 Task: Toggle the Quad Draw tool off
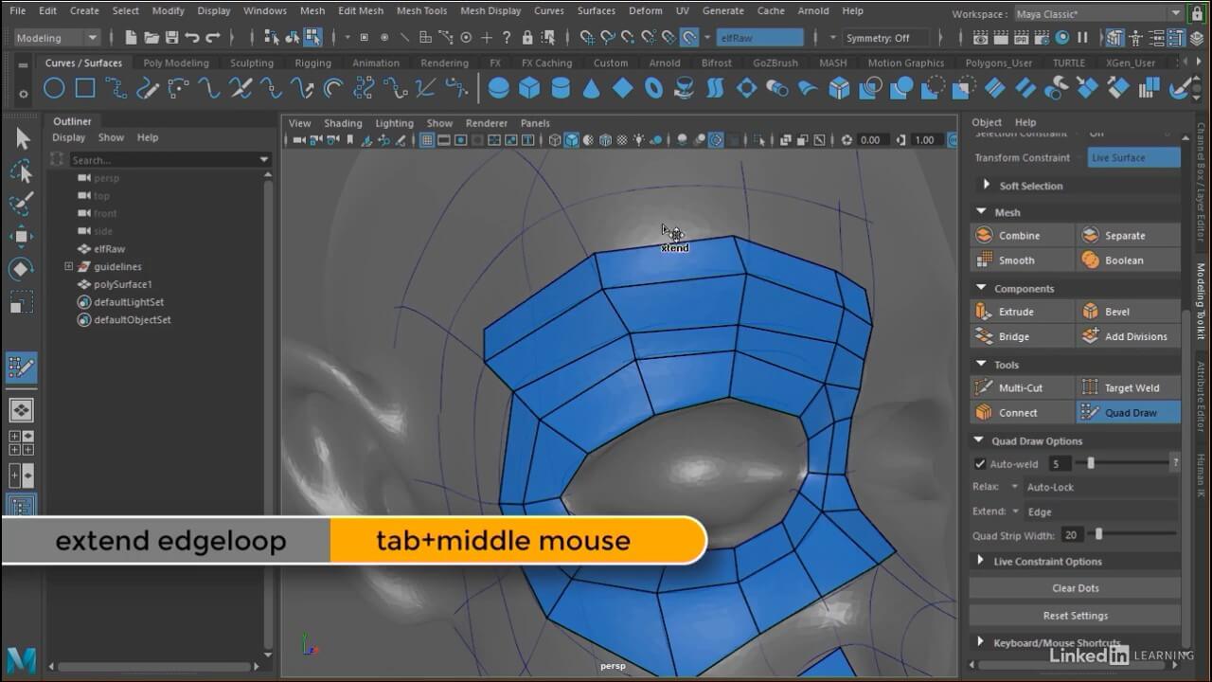(1129, 413)
